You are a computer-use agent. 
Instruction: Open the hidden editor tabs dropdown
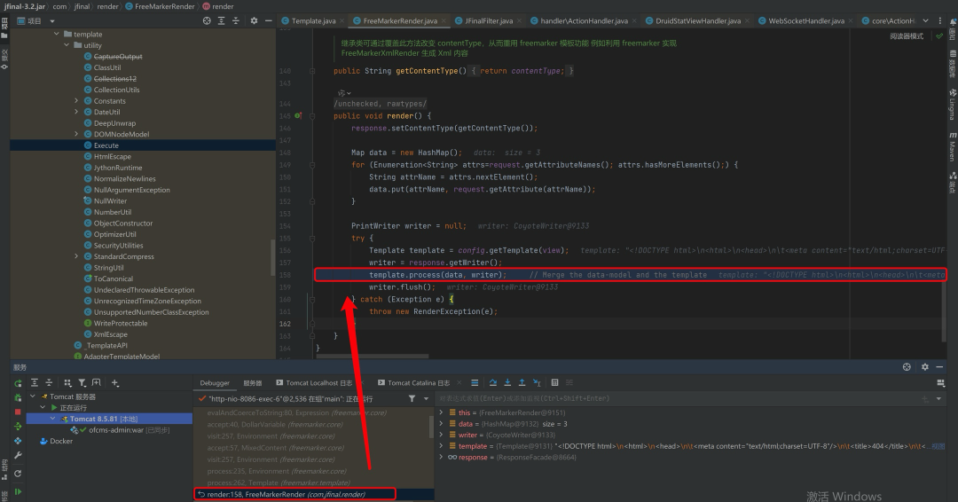[925, 20]
